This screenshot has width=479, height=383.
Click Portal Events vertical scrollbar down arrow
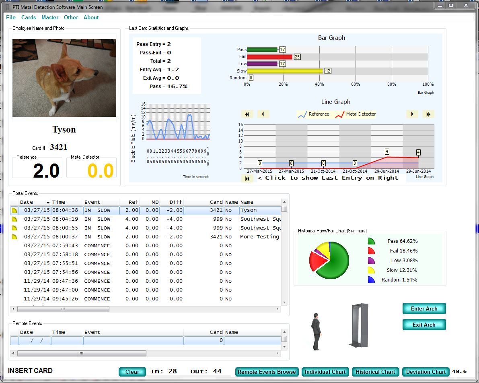pos(284,302)
